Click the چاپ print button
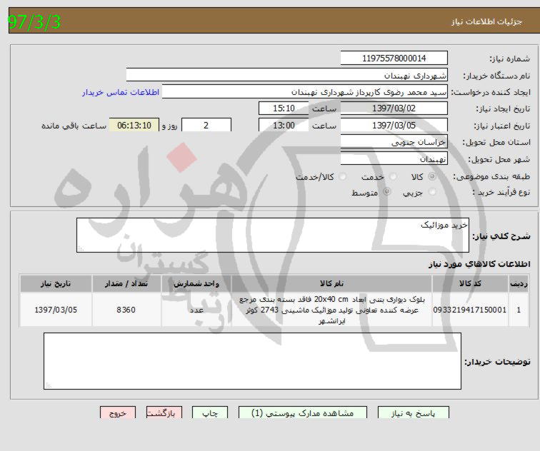The width and height of the screenshot is (540, 451). (210, 412)
